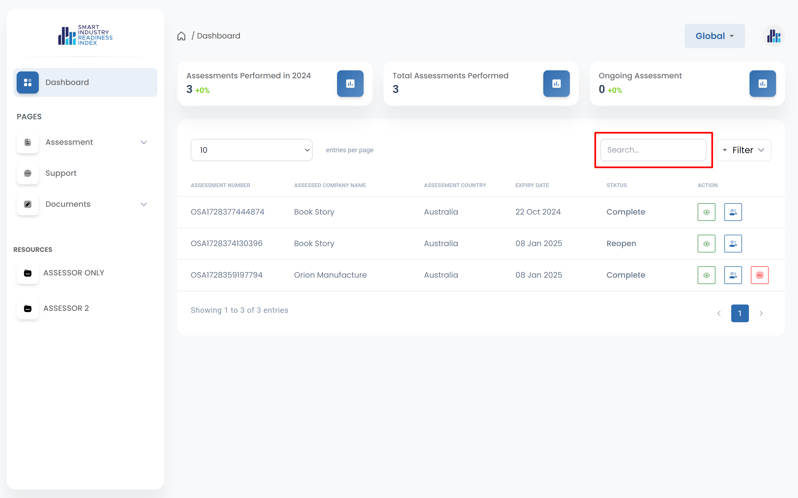Expand the Filter dropdown
Screen dimensions: 798x498
coord(743,150)
